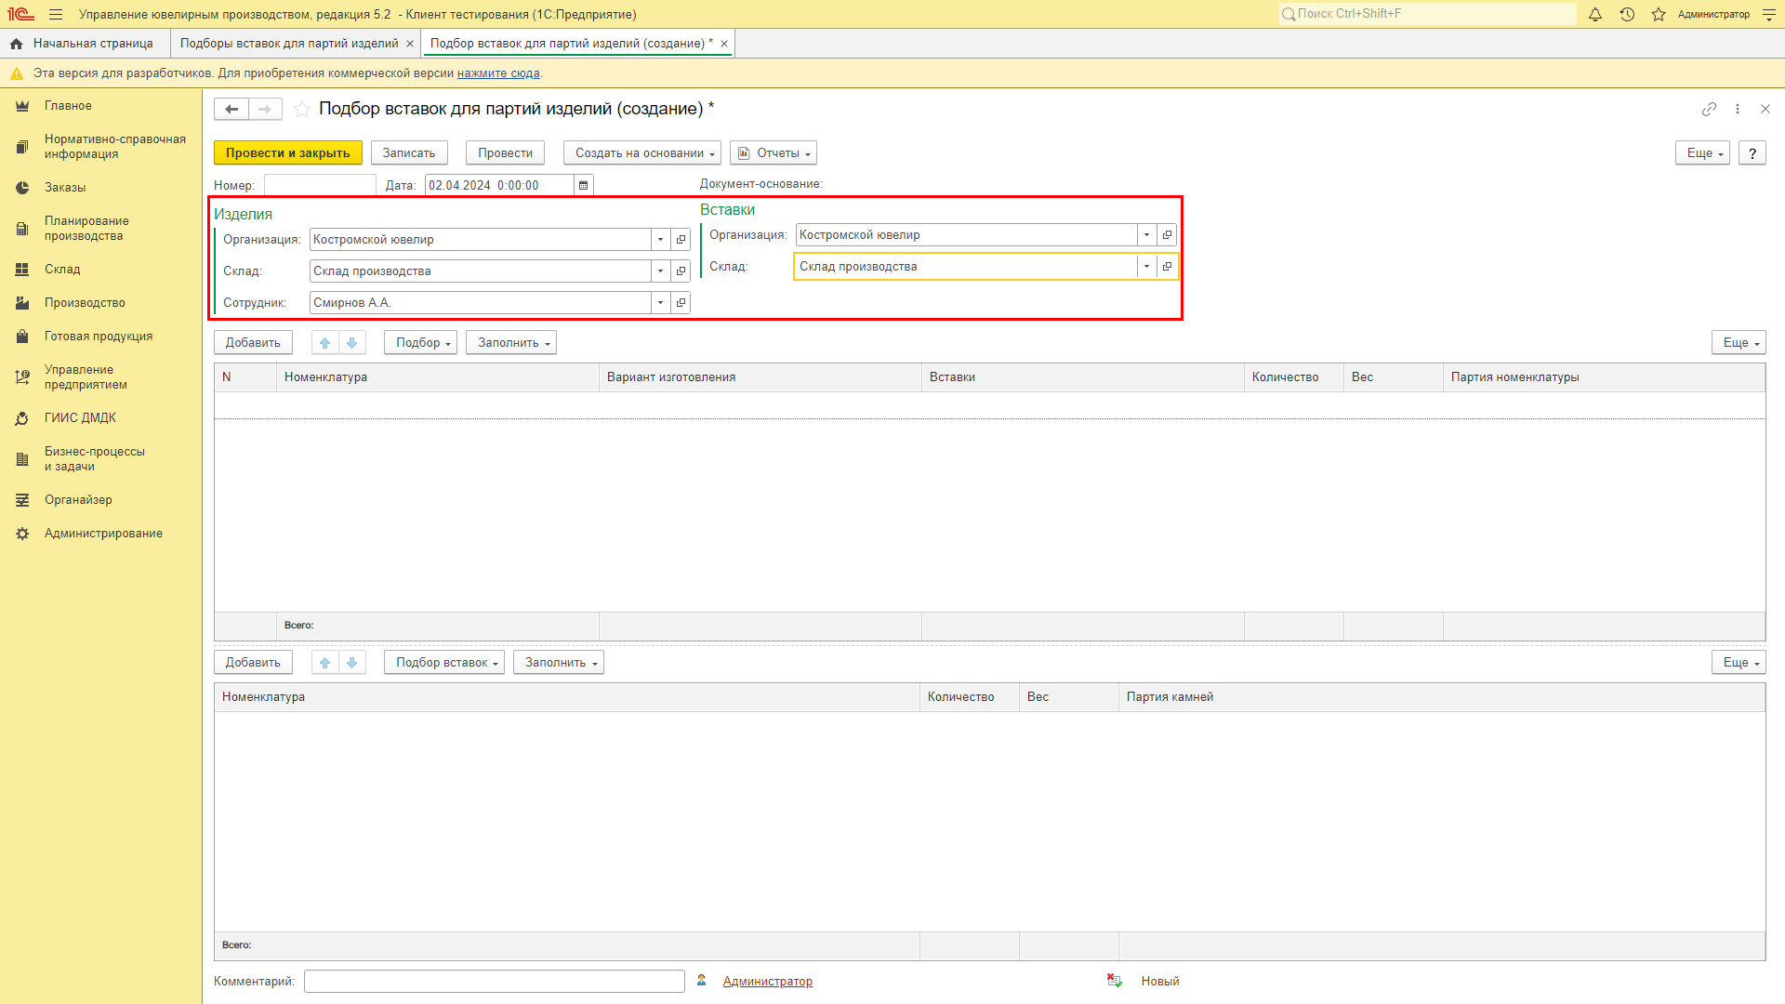Open the Изделия Склад record with its open icon
The image size is (1785, 1004).
681,271
